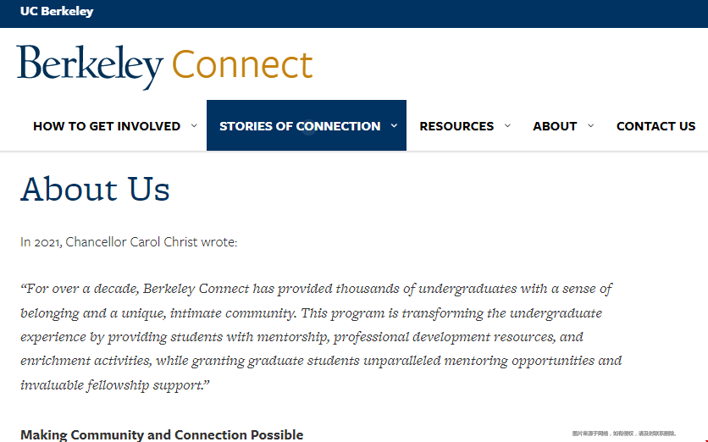Open the About navigation item
The image size is (708, 442).
coord(555,126)
